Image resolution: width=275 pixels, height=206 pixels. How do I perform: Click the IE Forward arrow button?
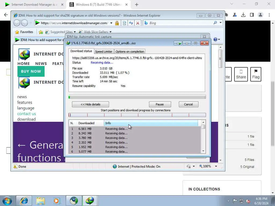coord(24,23)
